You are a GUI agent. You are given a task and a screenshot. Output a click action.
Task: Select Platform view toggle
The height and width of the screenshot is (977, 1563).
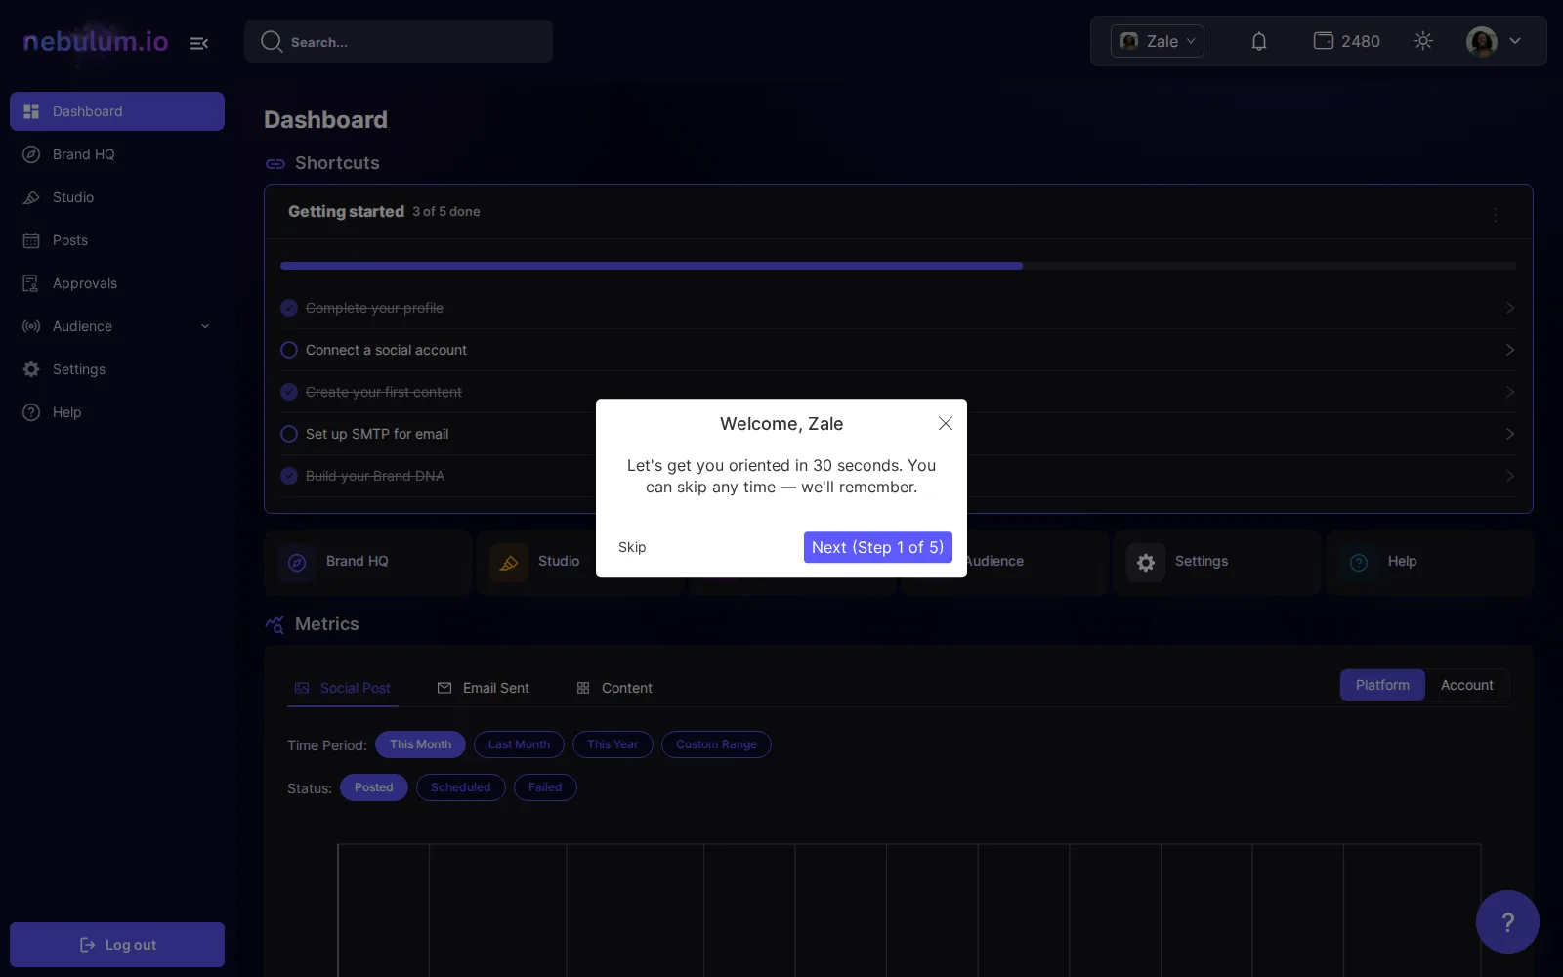click(1382, 685)
